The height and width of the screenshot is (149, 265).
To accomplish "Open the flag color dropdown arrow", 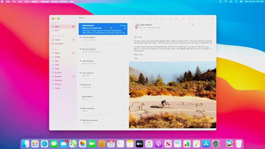I will tap(194, 19).
